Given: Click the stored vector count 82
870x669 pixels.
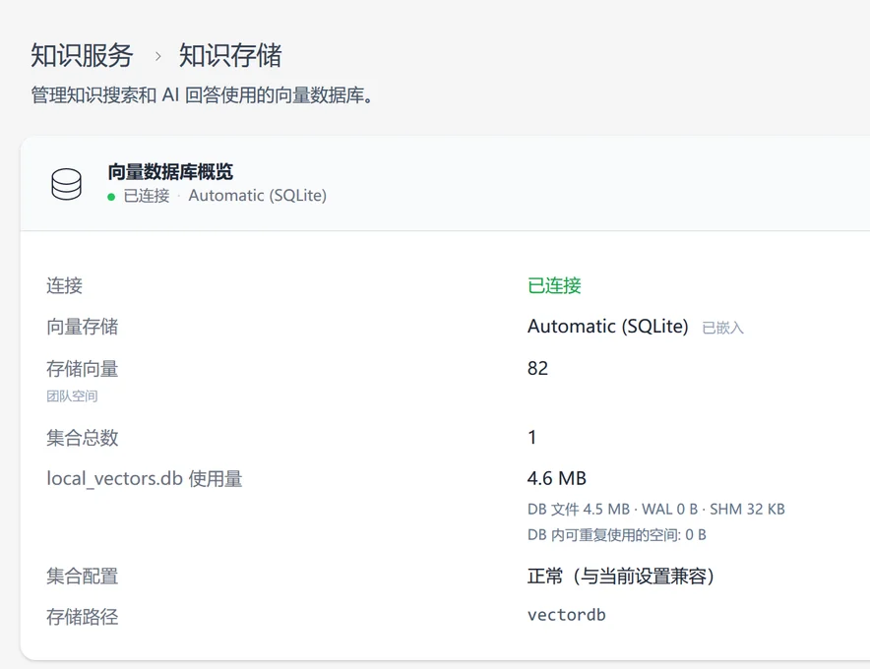Looking at the screenshot, I should (x=537, y=368).
